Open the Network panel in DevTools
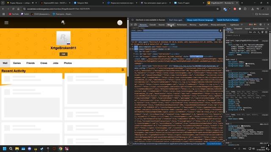 point(171,24)
